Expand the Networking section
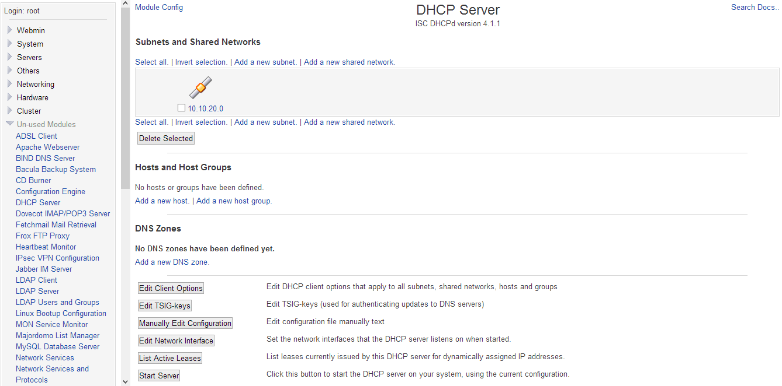This screenshot has width=782, height=386. click(35, 84)
